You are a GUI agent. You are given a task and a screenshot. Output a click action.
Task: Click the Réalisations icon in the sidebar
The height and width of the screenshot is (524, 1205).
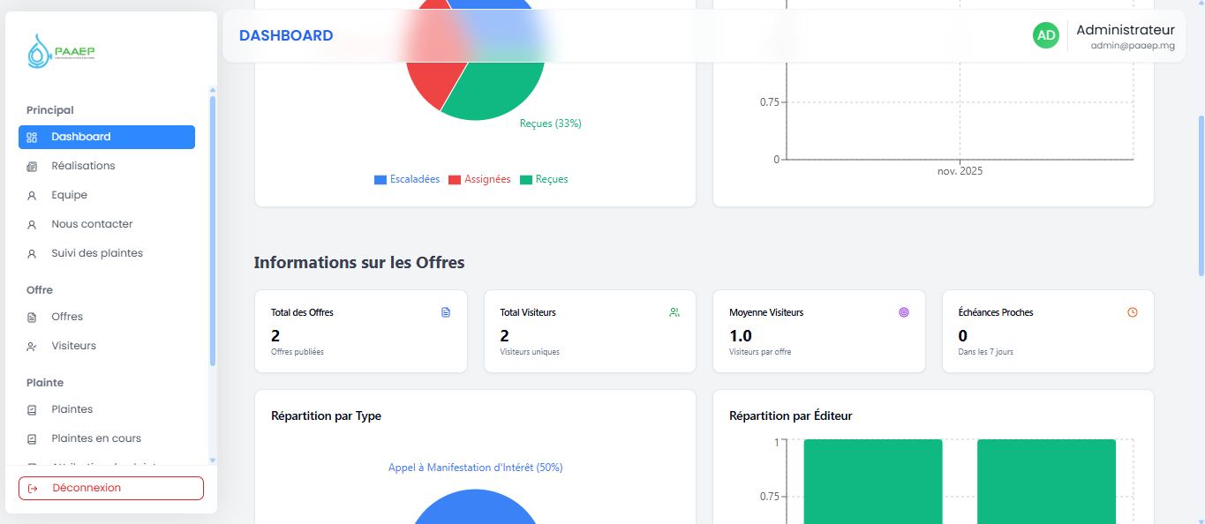click(x=32, y=166)
